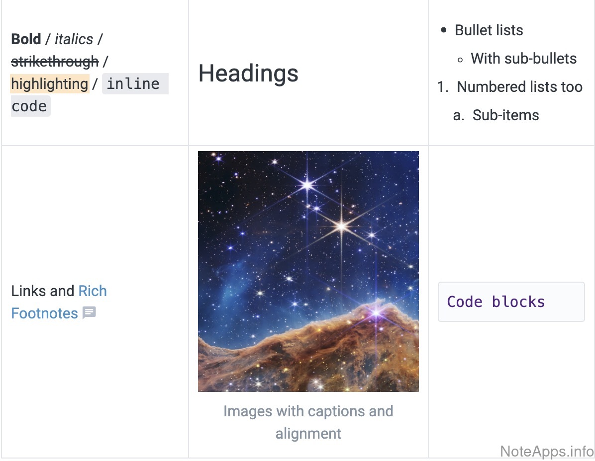Click the filled bullet point marker
Image resolution: width=595 pixels, height=461 pixels.
tap(444, 30)
